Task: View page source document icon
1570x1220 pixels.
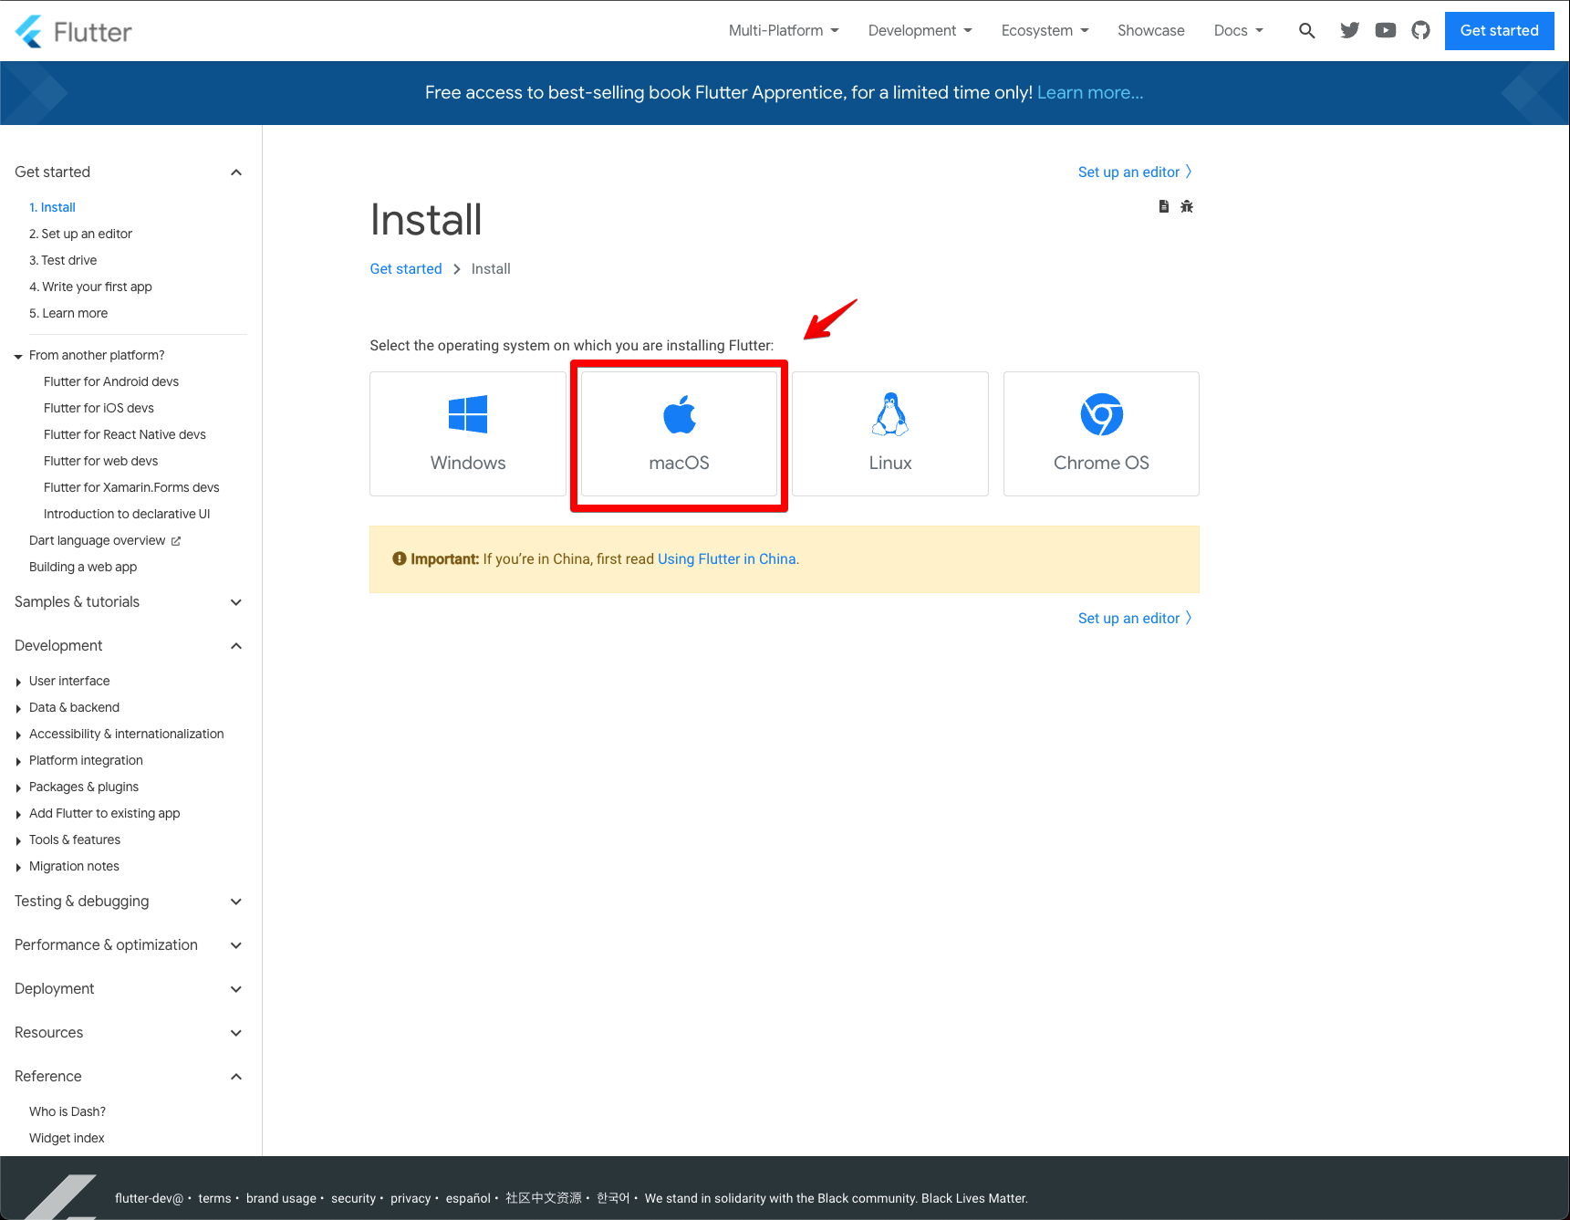Action: pyautogui.click(x=1163, y=206)
